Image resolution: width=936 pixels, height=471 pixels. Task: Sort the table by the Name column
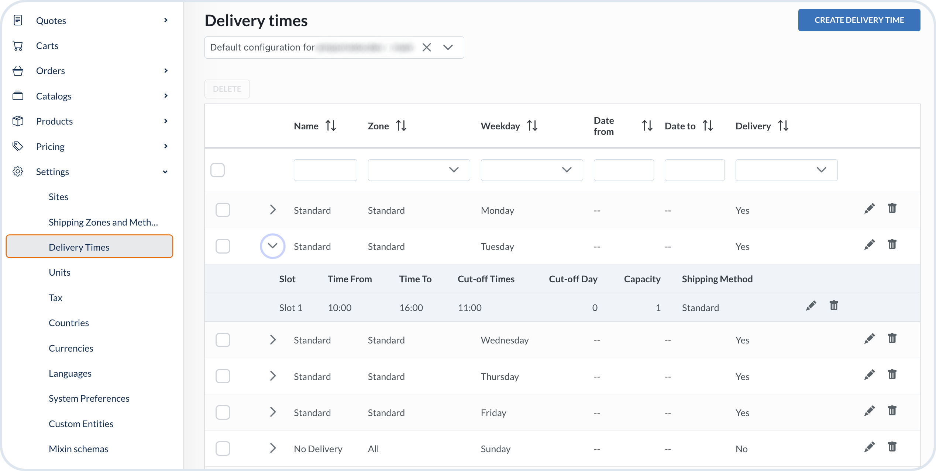pyautogui.click(x=331, y=126)
